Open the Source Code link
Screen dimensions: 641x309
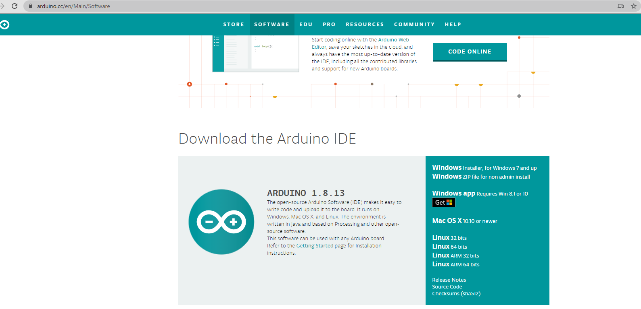[x=447, y=287]
